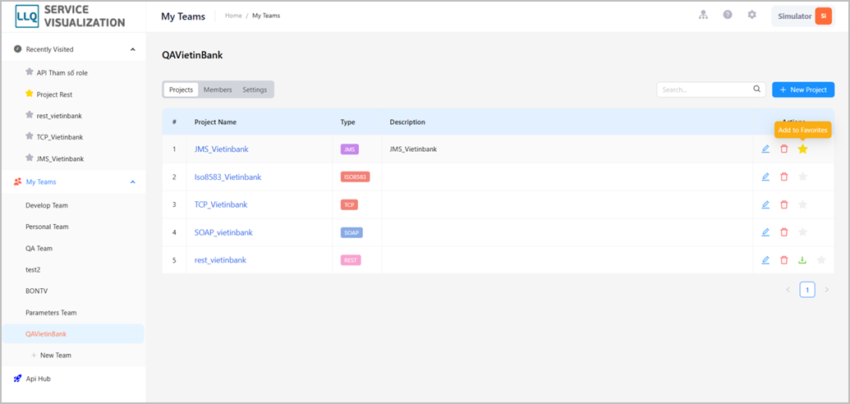Viewport: 850px width, 404px height.
Task: Delete the JMS_Vietinbank project
Action: pos(783,149)
